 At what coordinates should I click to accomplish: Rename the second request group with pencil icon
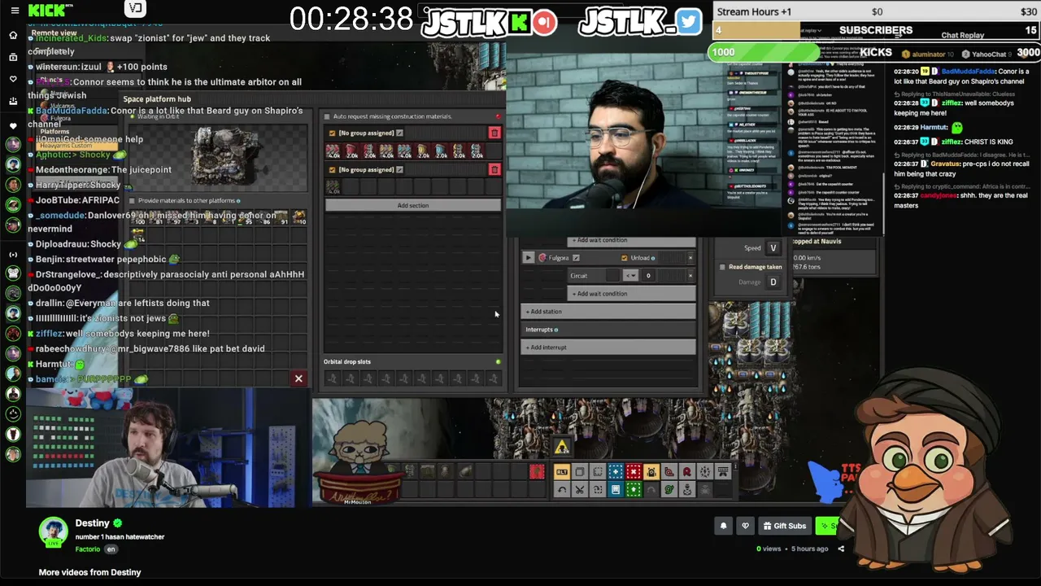399,169
